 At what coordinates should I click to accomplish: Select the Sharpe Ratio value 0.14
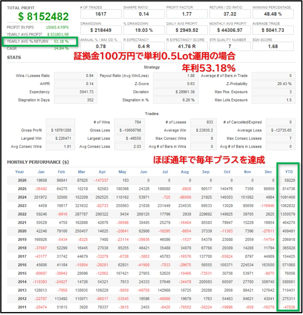(144, 14)
